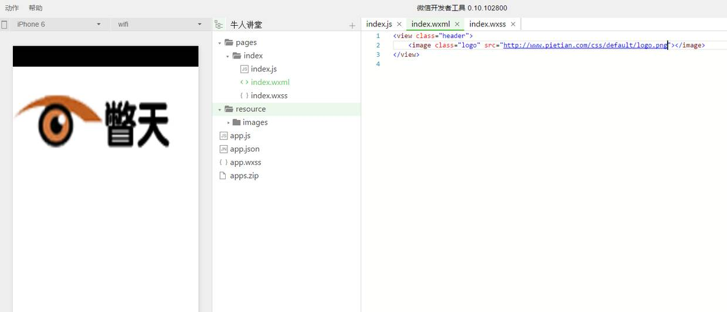Select the resource folder label
Viewport: 727px width, 312px height.
tap(251, 109)
